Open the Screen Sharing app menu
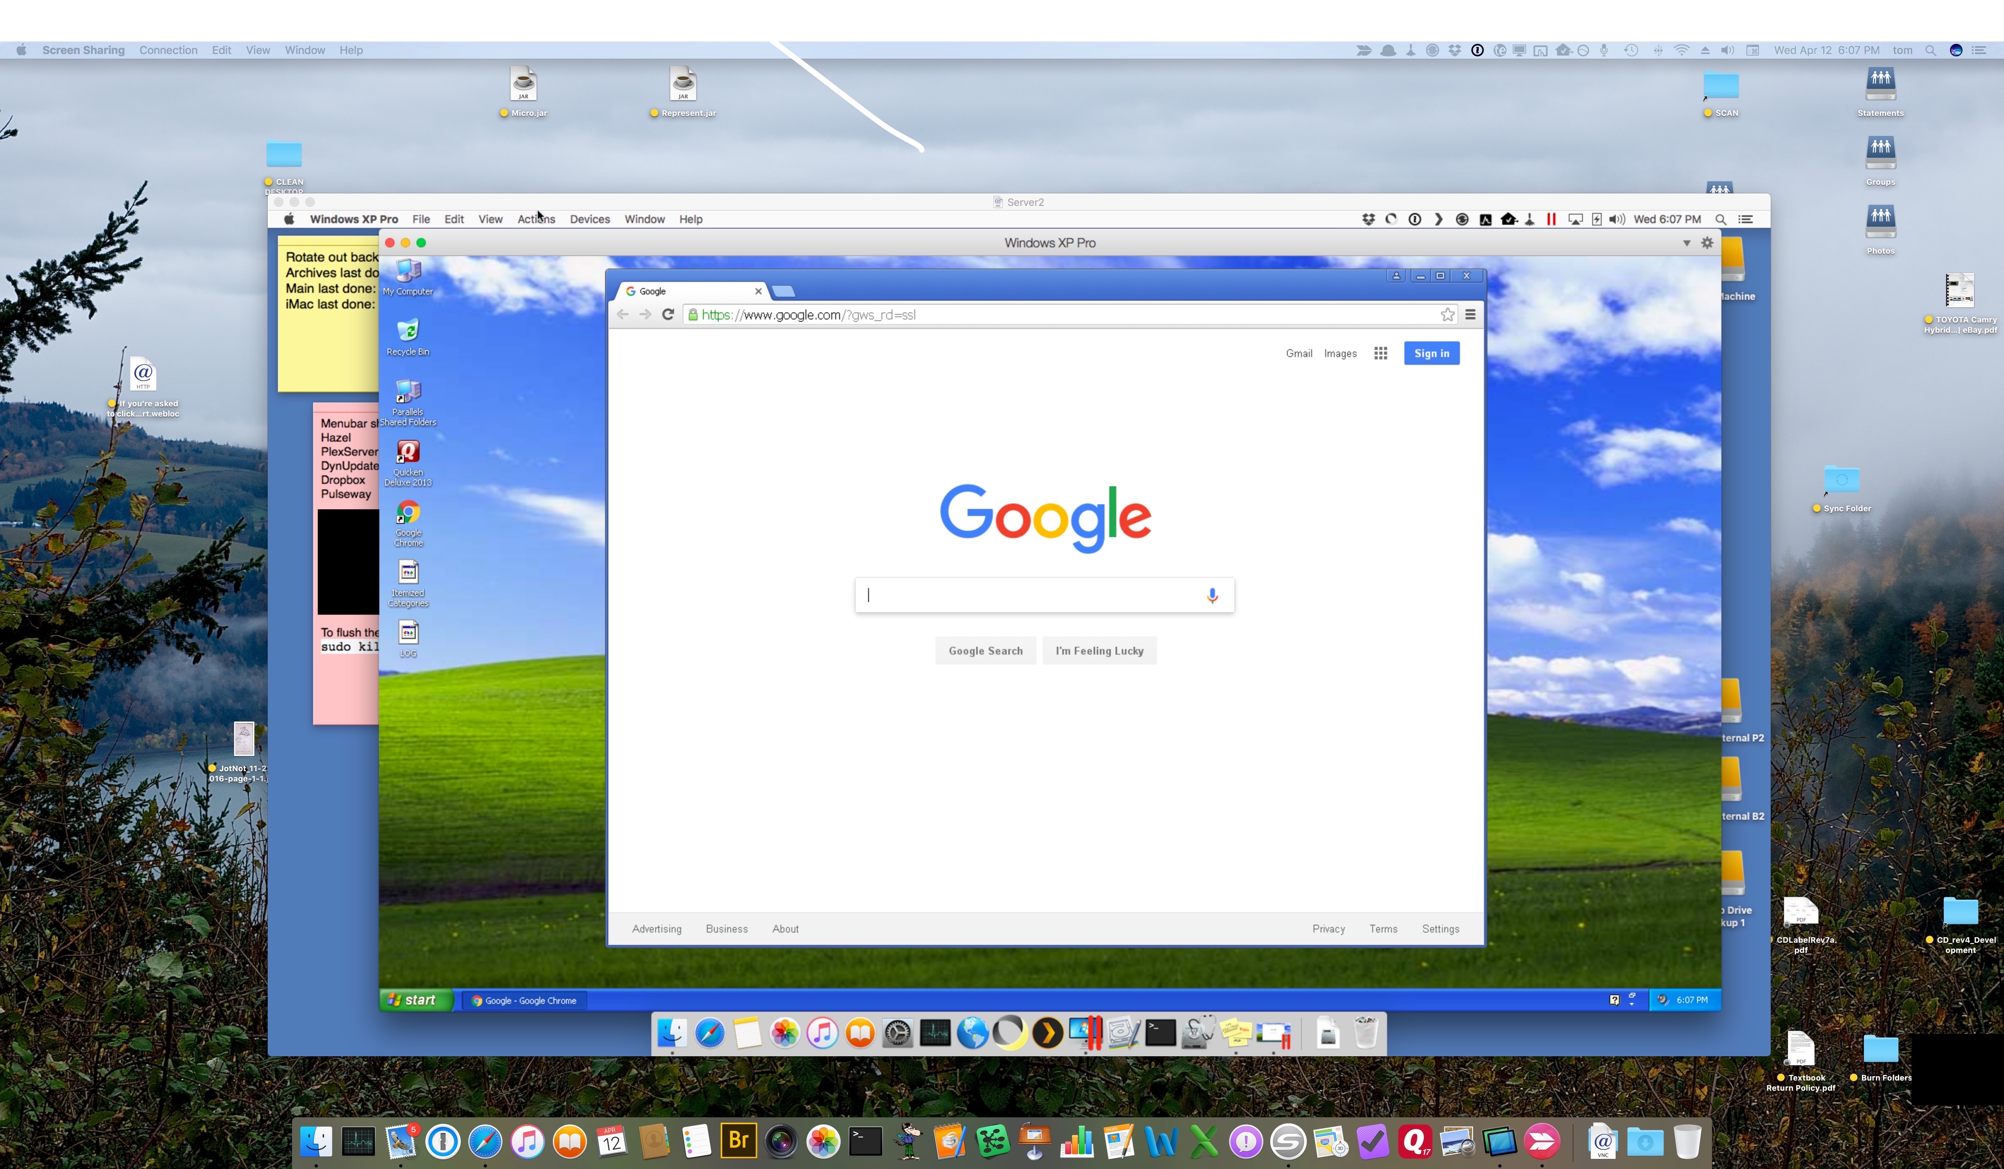 (83, 50)
